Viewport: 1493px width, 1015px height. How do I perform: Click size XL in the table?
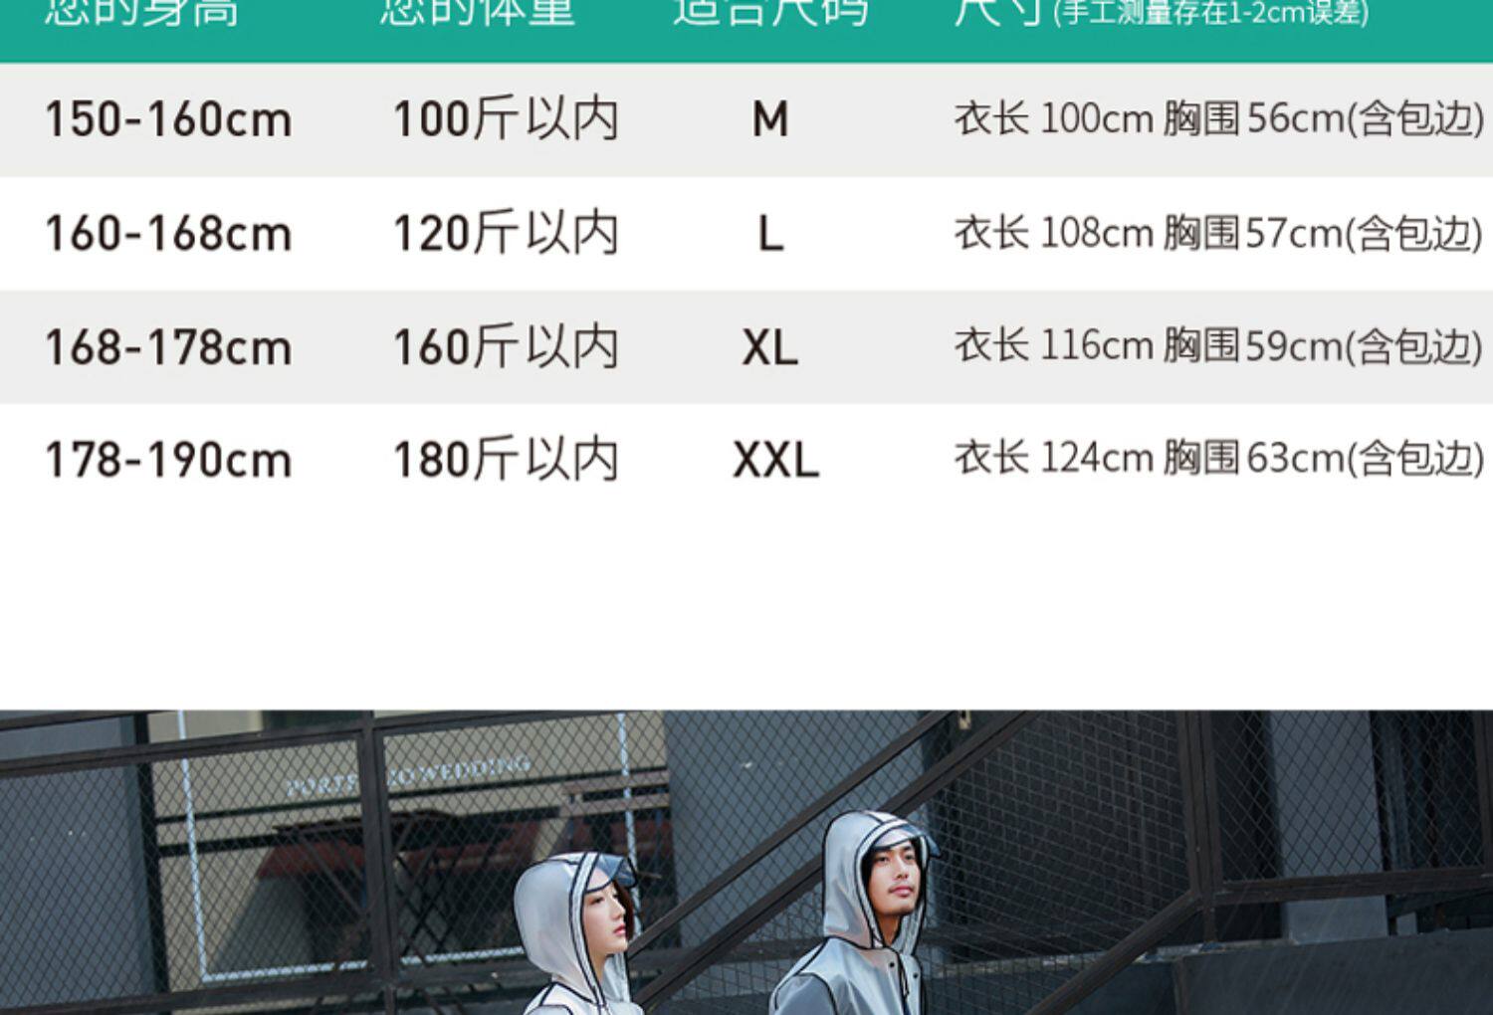click(x=770, y=347)
